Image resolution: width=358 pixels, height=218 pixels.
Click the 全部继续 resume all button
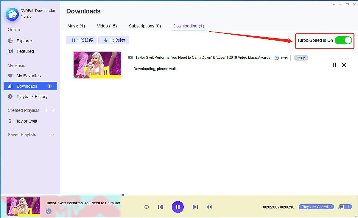point(114,40)
